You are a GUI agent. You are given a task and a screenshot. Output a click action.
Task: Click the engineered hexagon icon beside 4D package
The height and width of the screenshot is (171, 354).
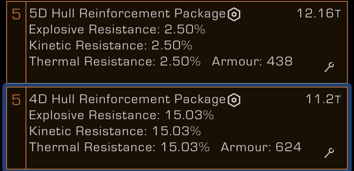click(x=234, y=100)
